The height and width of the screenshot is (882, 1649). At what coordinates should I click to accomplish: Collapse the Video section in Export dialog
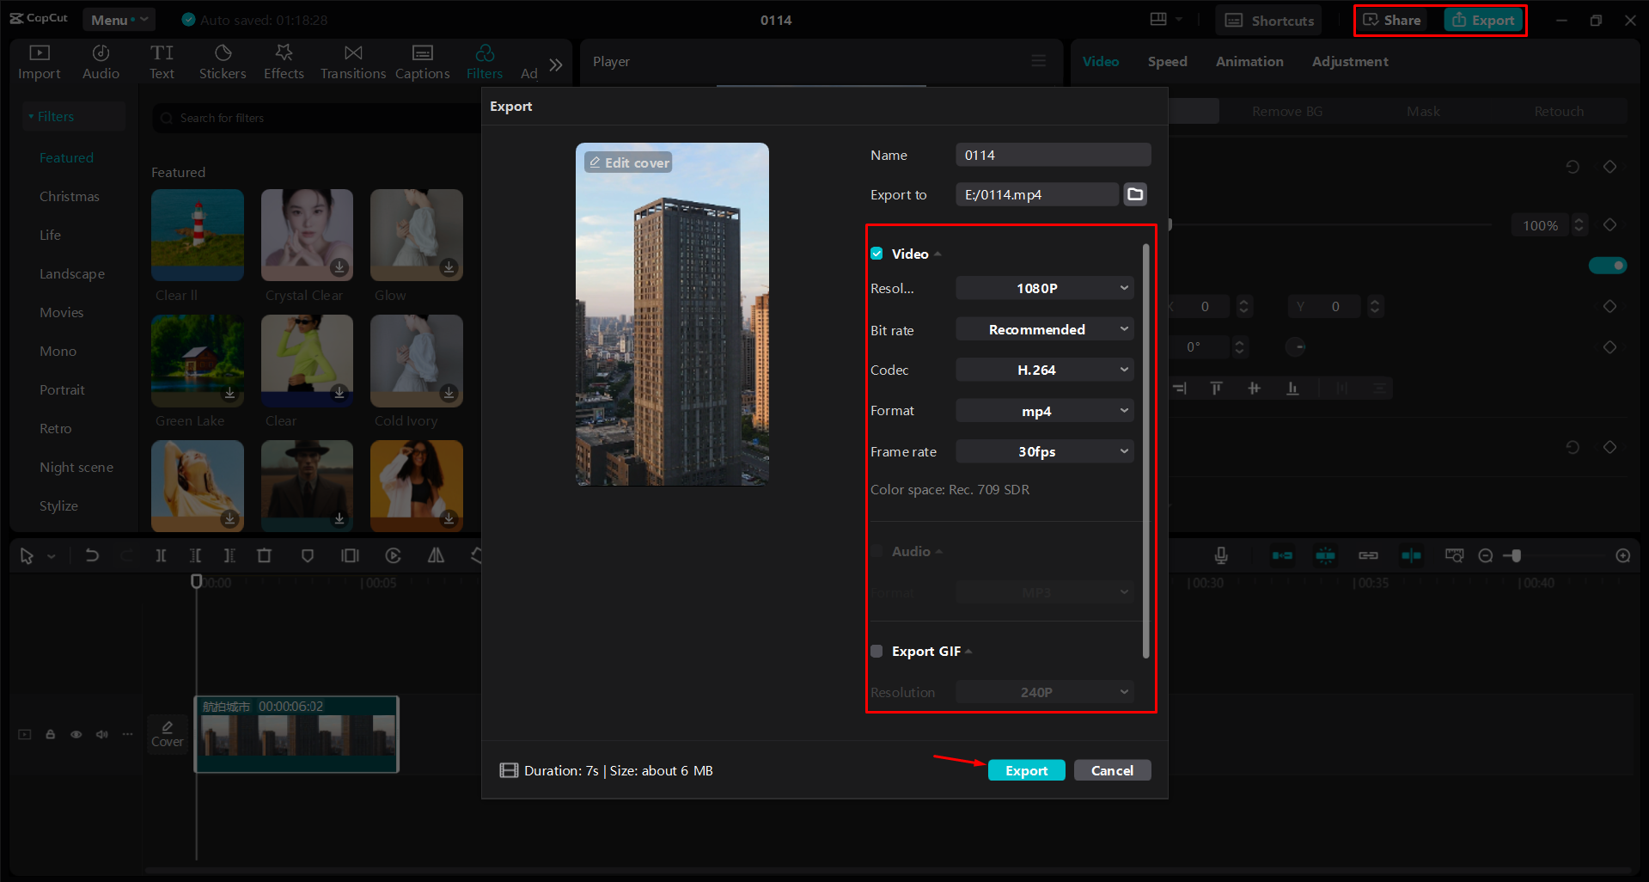939,253
